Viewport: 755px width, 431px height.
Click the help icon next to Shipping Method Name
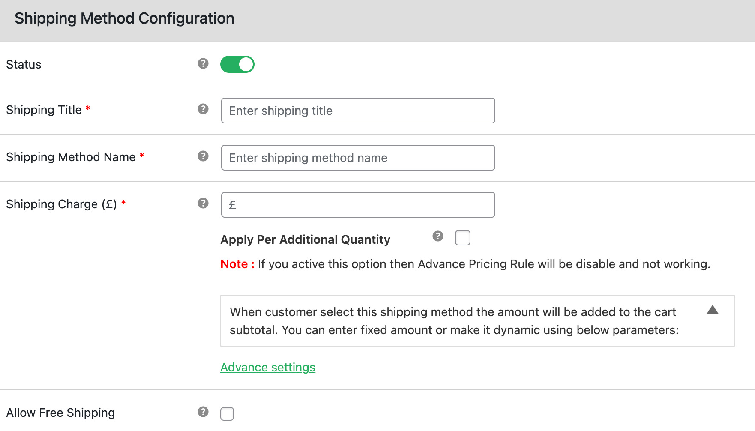(x=203, y=156)
